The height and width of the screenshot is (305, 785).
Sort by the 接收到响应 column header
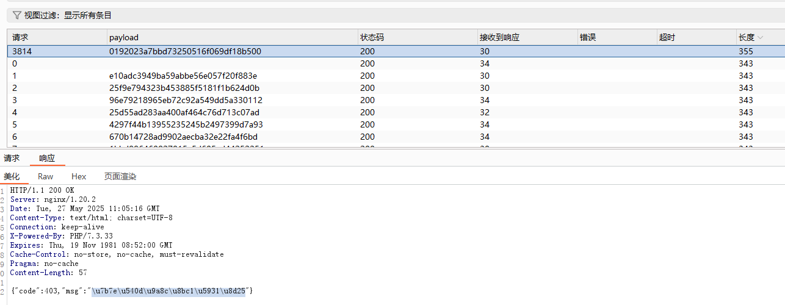coord(499,38)
